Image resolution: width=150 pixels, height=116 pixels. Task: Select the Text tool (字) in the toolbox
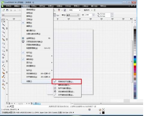pyautogui.click(x=3, y=58)
